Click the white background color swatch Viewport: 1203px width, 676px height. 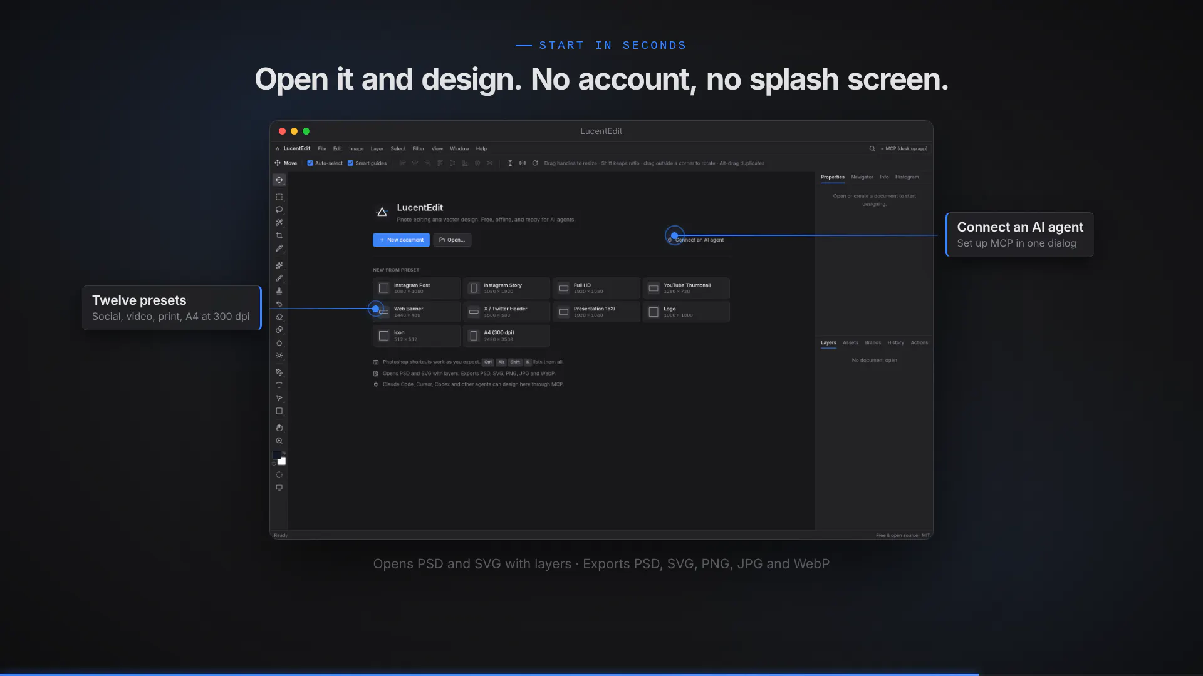[282, 461]
